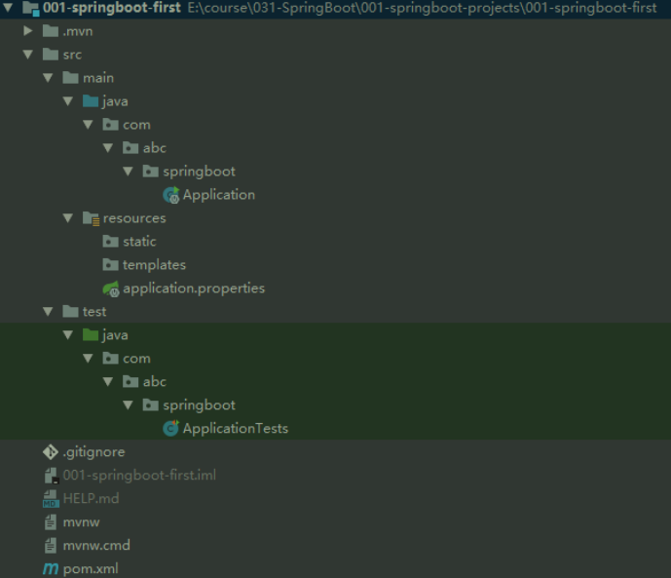Viewport: 671px width, 578px height.
Task: Collapse the src folder arrow
Action: (x=28, y=55)
